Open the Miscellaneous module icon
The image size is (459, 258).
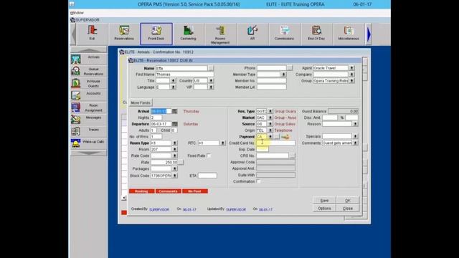(x=349, y=33)
